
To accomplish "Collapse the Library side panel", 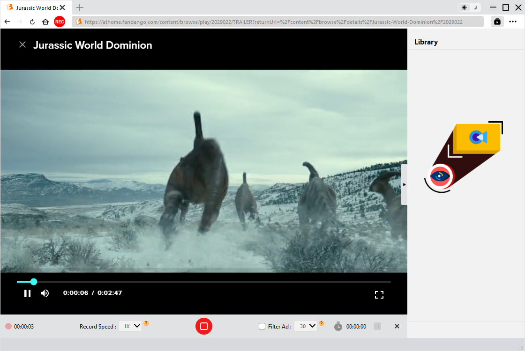I will click(404, 184).
